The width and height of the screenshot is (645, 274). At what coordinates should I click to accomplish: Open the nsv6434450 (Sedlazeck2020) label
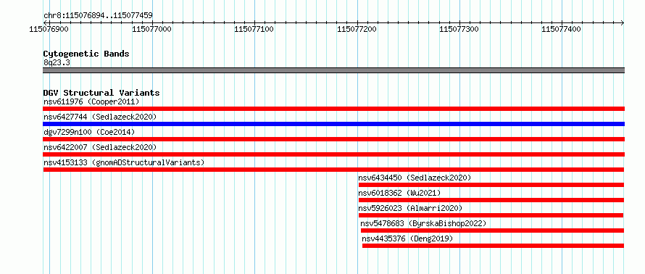[415, 178]
